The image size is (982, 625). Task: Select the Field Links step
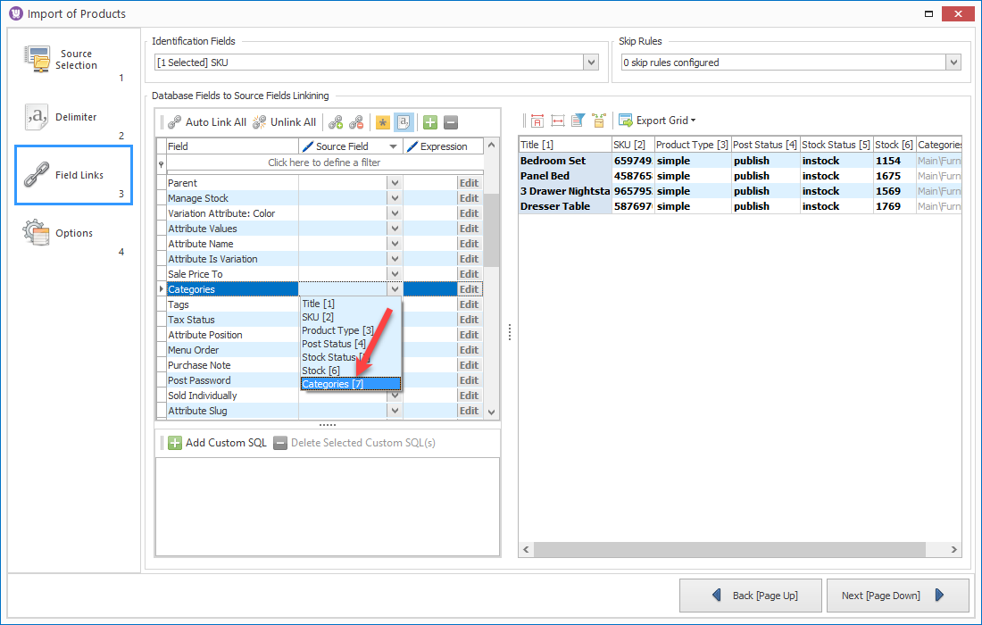pos(74,175)
